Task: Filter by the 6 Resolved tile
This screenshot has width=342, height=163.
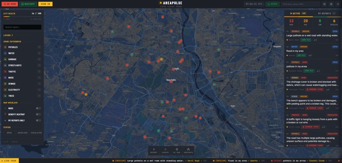Action: click(x=334, y=22)
